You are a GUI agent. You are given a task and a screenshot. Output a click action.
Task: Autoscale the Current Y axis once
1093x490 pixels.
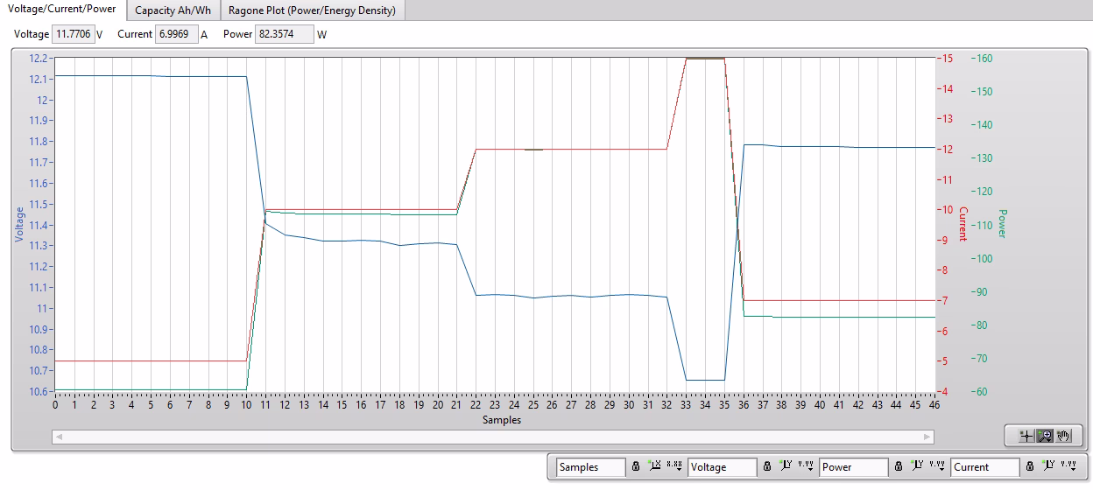[x=1049, y=466]
